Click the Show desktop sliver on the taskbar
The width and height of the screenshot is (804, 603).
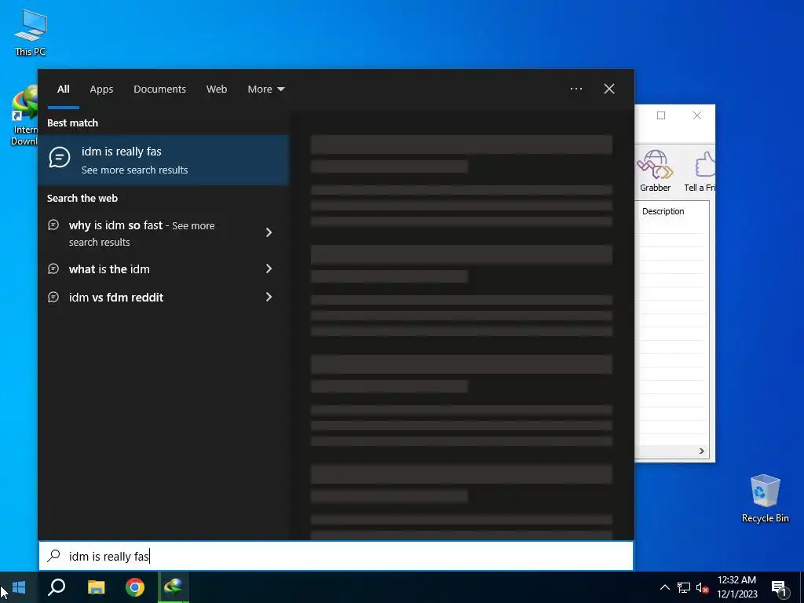click(x=802, y=587)
